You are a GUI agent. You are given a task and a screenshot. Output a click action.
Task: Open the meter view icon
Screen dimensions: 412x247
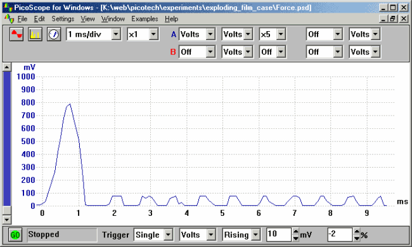click(54, 34)
